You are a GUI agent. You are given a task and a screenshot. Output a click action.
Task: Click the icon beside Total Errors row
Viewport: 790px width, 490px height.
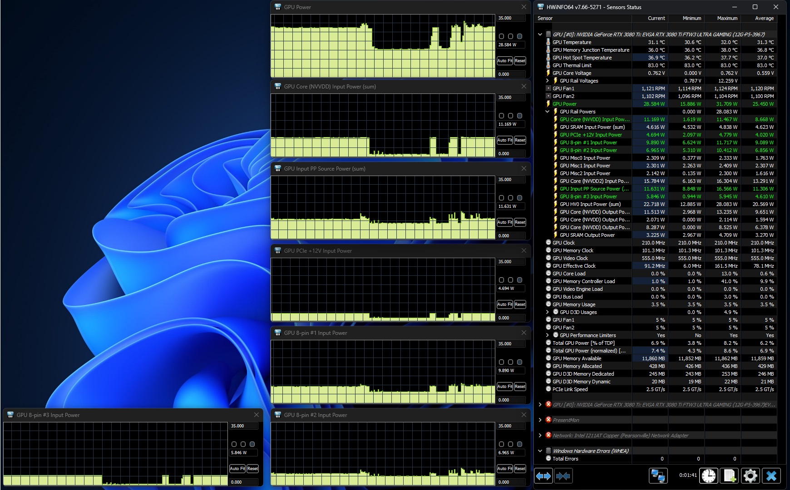(x=548, y=459)
